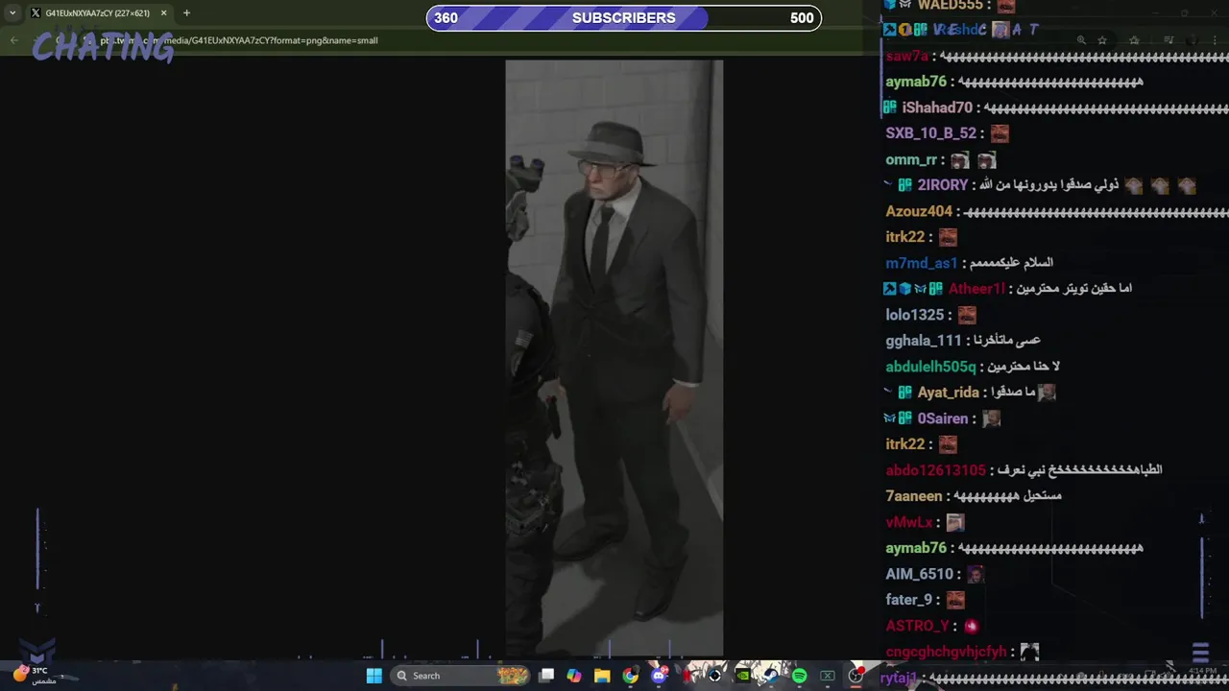Open Spotify from the taskbar
Image resolution: width=1229 pixels, height=691 pixels.
[x=799, y=676]
